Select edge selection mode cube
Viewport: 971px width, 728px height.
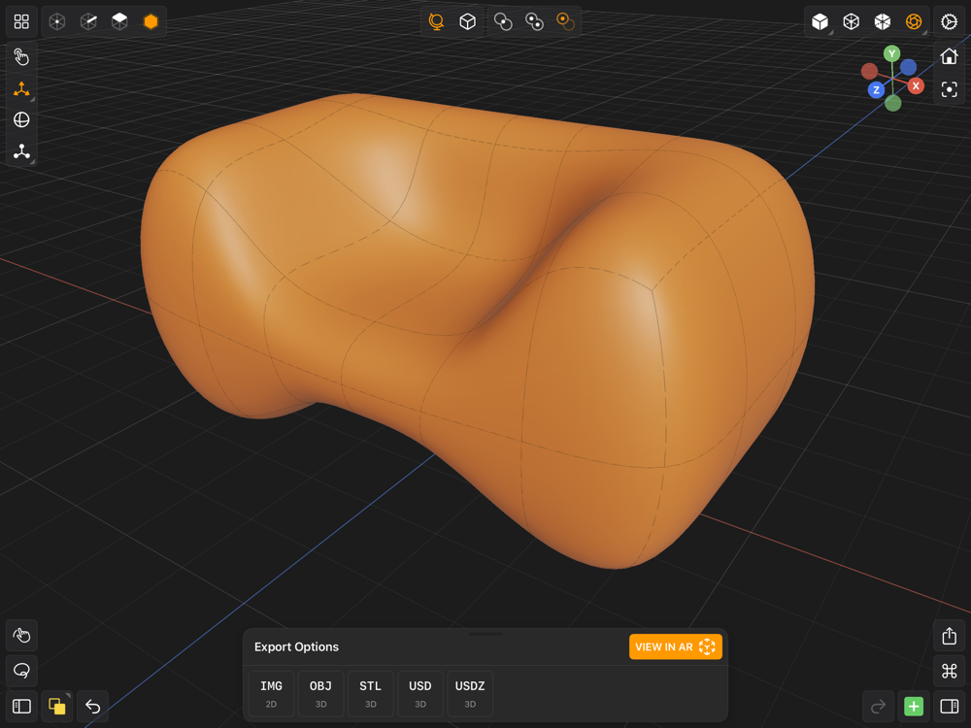(88, 21)
